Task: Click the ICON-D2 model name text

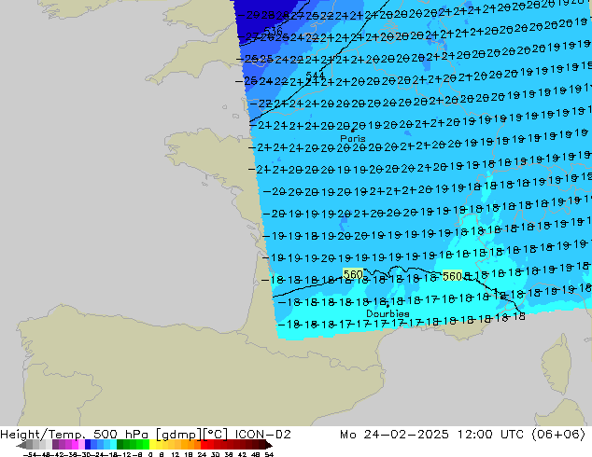Action: (x=262, y=434)
